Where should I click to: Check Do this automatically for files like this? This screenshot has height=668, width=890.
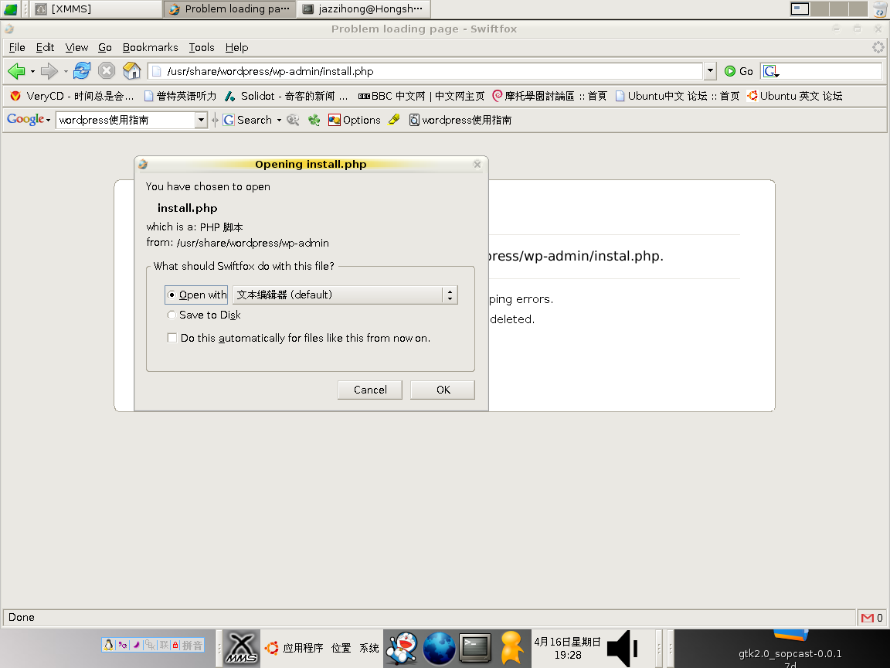(x=172, y=338)
